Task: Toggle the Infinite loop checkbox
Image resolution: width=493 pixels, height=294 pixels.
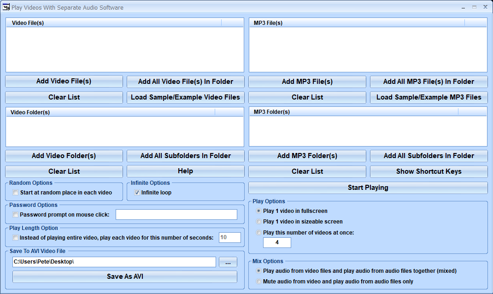Action: click(x=137, y=193)
